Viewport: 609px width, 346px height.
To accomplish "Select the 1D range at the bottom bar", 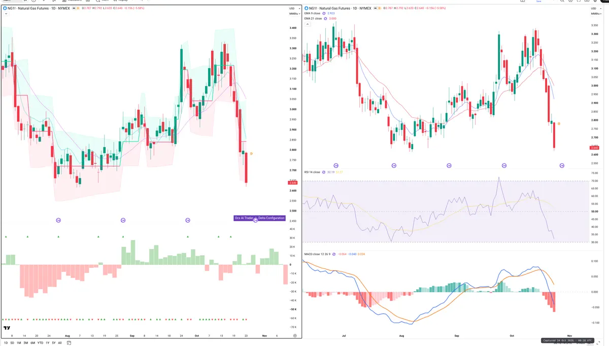I will coord(6,342).
